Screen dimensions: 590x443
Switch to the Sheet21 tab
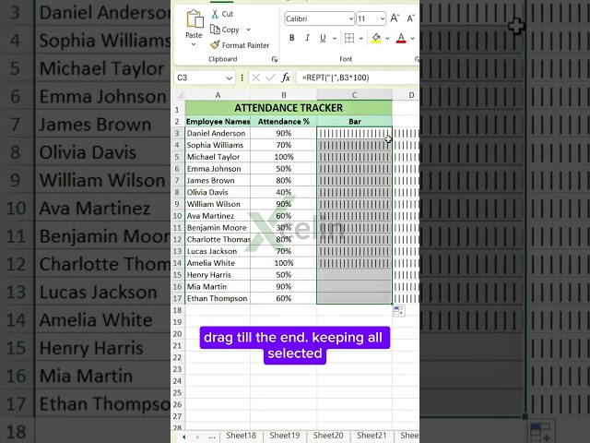372,436
